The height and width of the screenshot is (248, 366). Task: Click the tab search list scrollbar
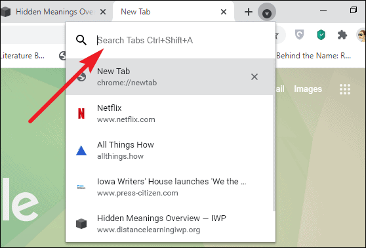[x=274, y=135]
